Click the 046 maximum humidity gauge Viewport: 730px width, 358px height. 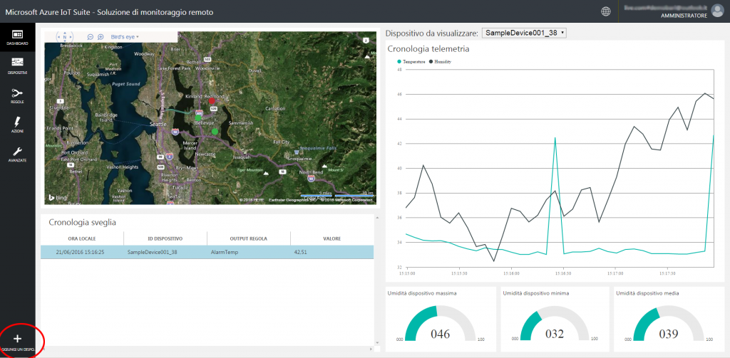(x=440, y=324)
